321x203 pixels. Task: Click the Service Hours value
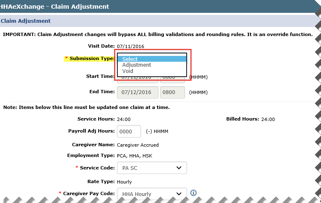[x=124, y=119]
